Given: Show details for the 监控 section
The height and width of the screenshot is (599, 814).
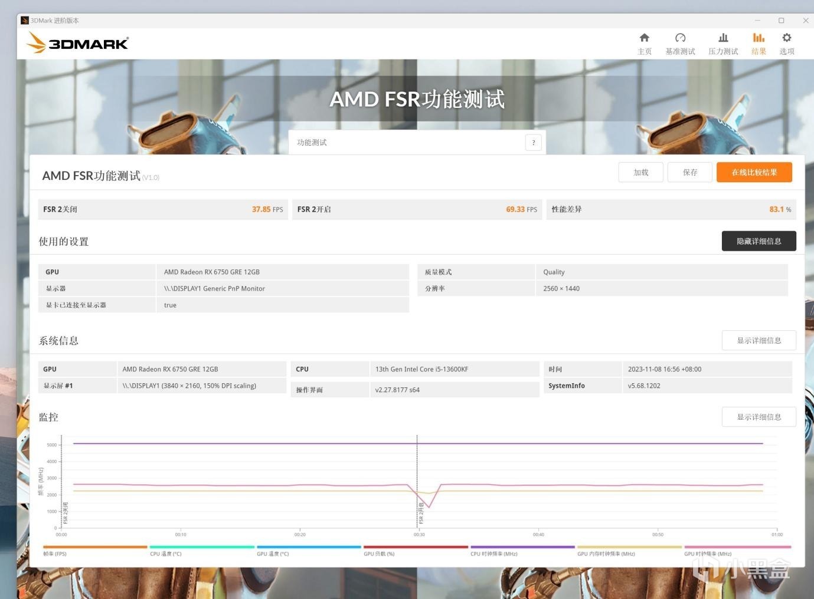Looking at the screenshot, I should tap(759, 417).
